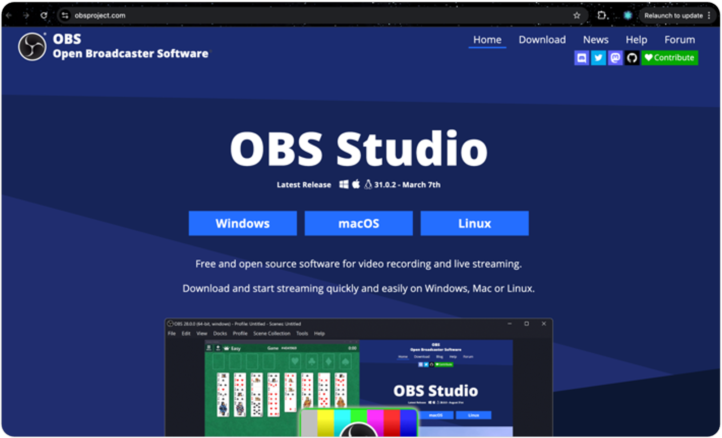Viewport: 722px width, 438px height.
Task: Click the 31.0.2 - March 7th release text
Action: pos(407,185)
